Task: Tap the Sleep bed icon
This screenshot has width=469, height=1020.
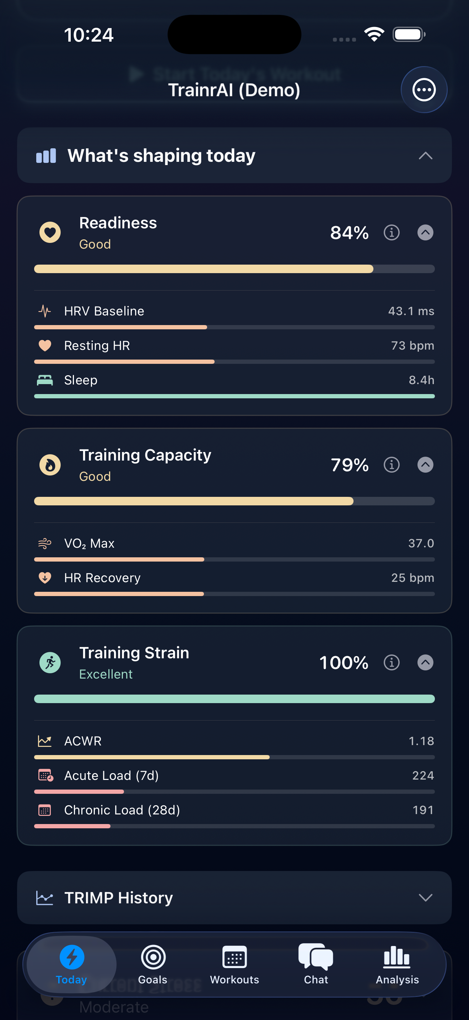Action: [x=45, y=380]
